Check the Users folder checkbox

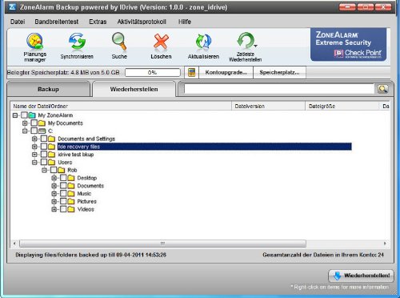(x=44, y=163)
